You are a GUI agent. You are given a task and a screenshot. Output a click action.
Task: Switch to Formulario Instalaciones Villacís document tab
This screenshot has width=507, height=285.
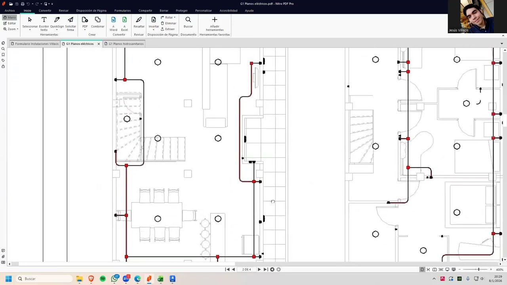tap(35, 44)
